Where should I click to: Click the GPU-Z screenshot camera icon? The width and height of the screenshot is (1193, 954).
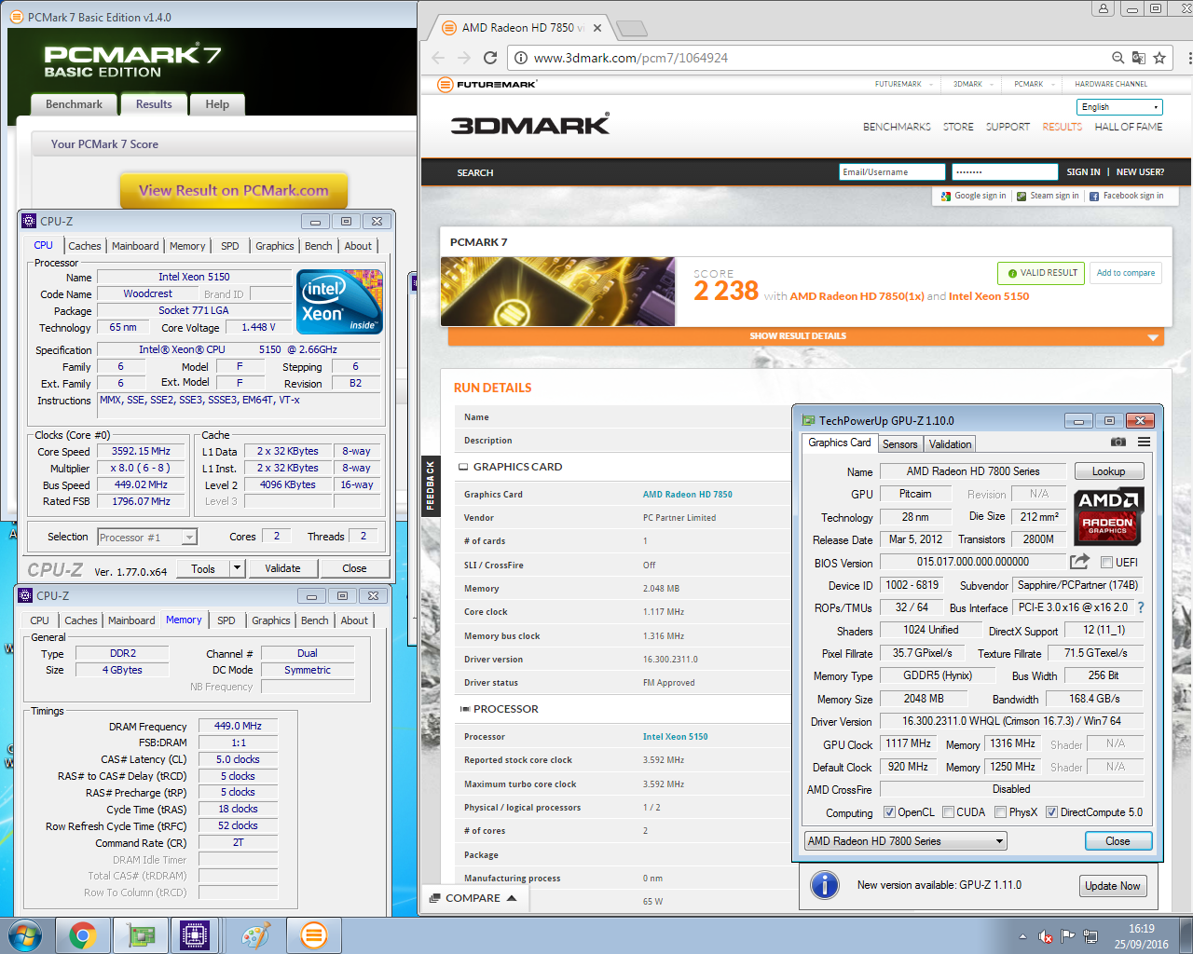(x=1118, y=443)
